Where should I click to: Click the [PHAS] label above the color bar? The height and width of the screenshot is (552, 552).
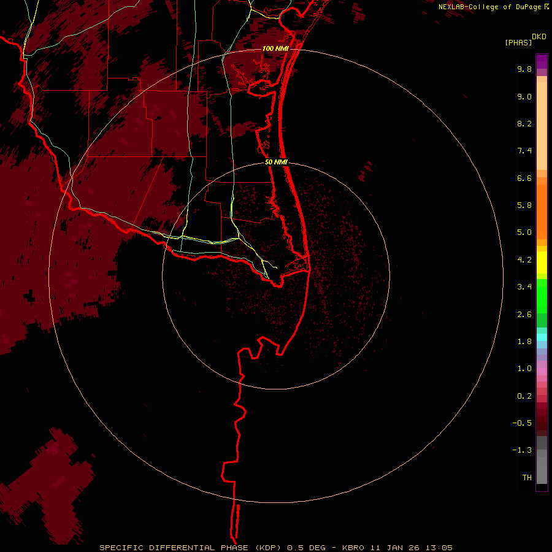(518, 42)
